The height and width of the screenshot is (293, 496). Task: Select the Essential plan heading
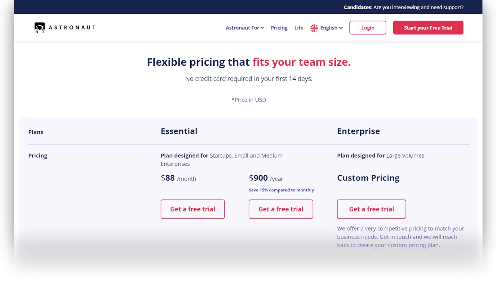point(179,131)
